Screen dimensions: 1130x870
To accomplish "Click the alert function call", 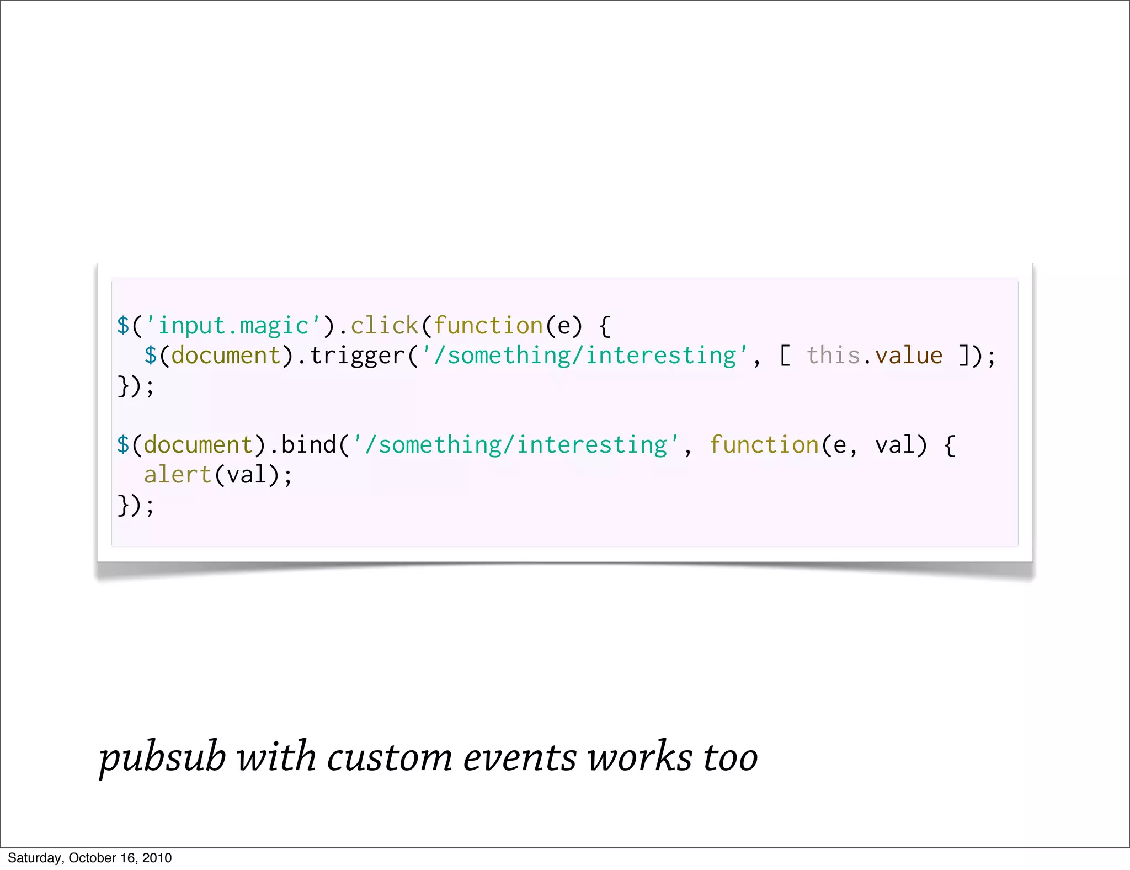I will tap(178, 475).
